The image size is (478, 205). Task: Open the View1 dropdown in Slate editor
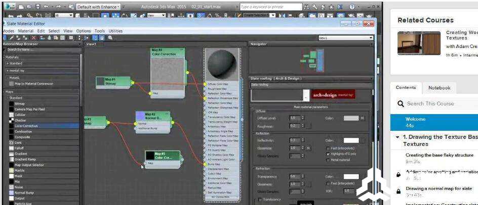[346, 38]
